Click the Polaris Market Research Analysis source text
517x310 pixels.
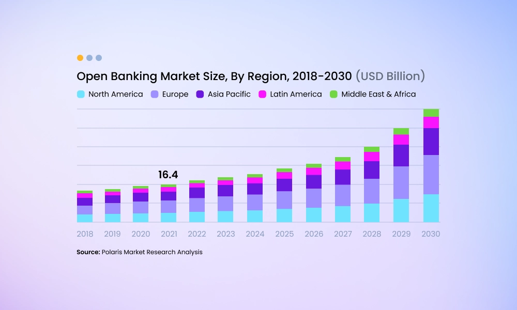[x=140, y=252]
